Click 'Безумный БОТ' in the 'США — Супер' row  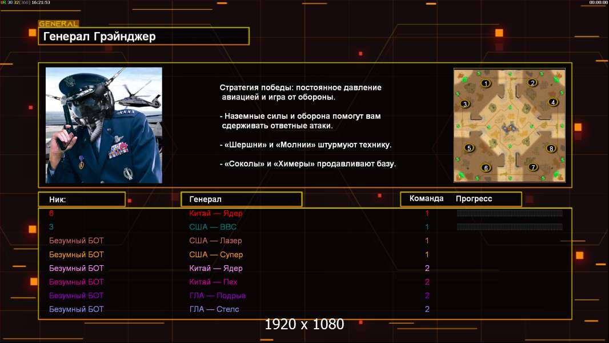point(76,254)
